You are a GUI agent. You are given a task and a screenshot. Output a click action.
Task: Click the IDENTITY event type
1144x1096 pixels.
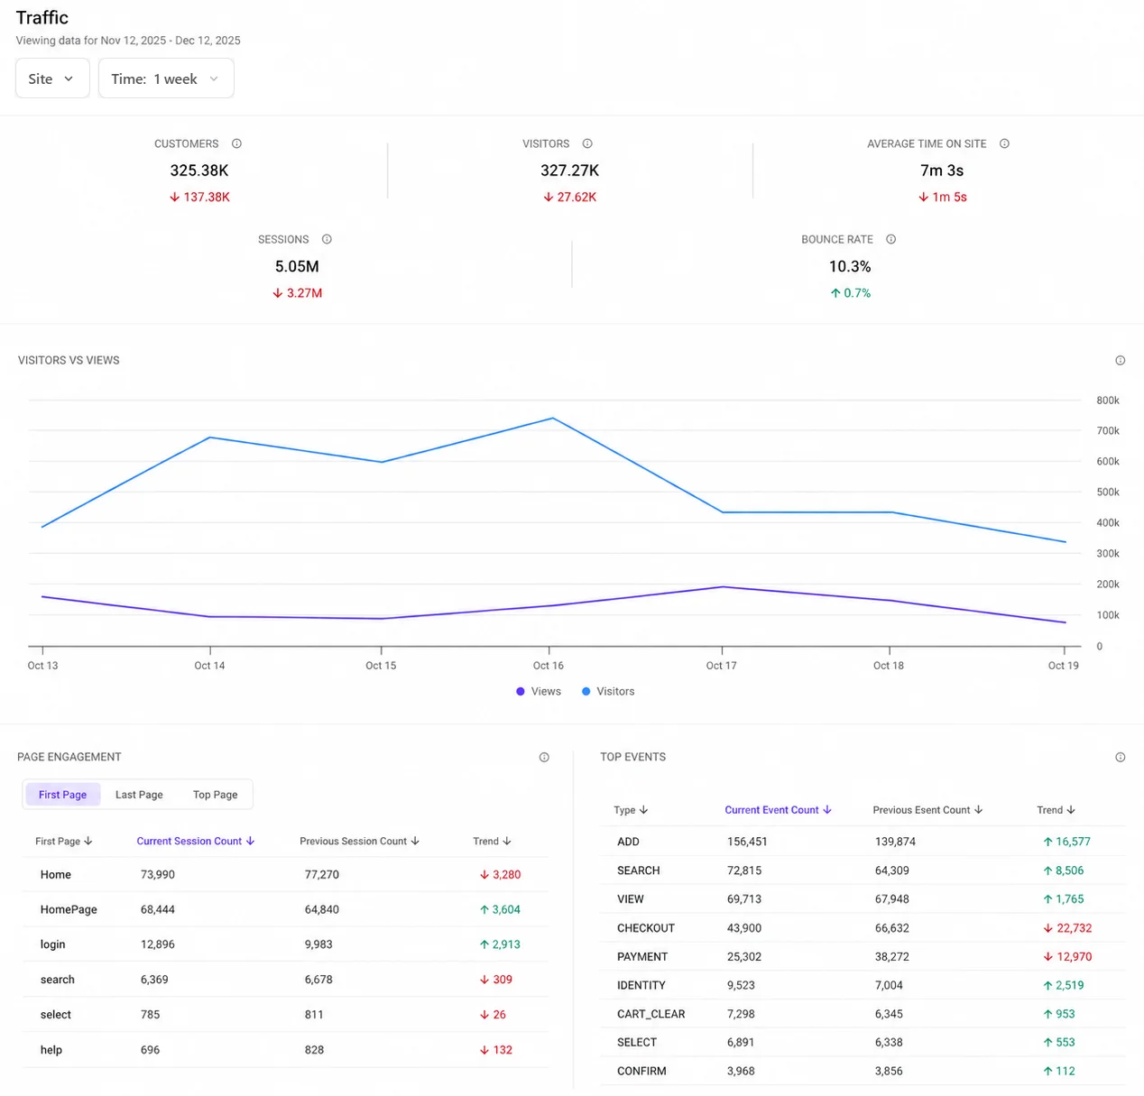[641, 986]
